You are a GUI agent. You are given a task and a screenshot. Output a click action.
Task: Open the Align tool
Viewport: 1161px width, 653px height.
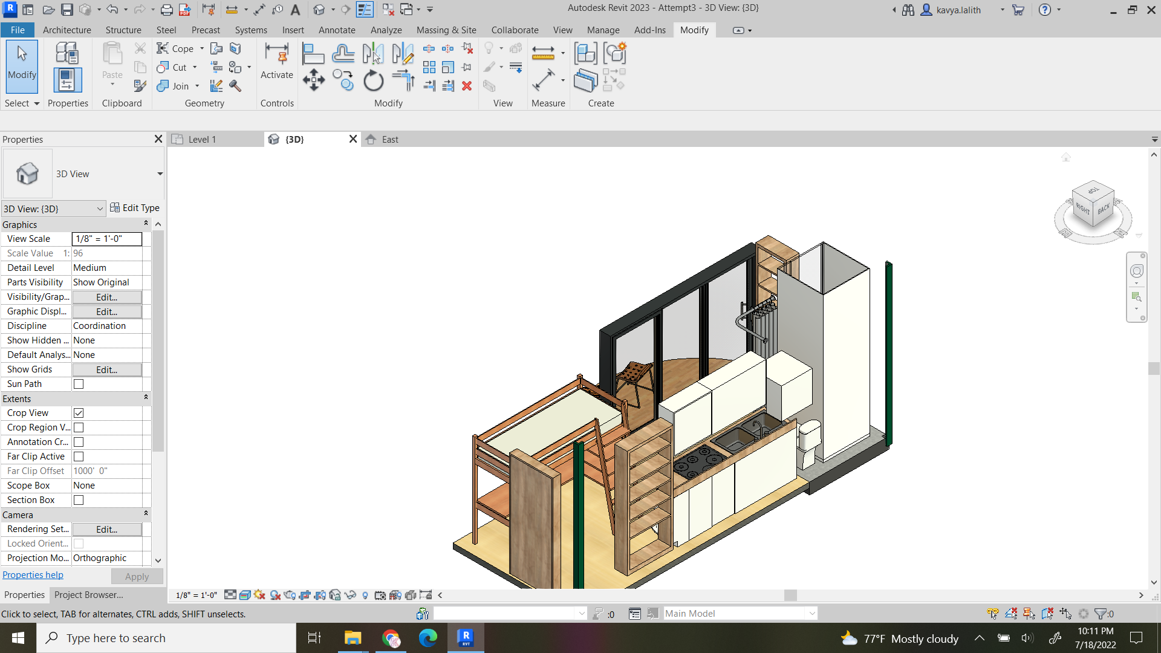pyautogui.click(x=313, y=53)
